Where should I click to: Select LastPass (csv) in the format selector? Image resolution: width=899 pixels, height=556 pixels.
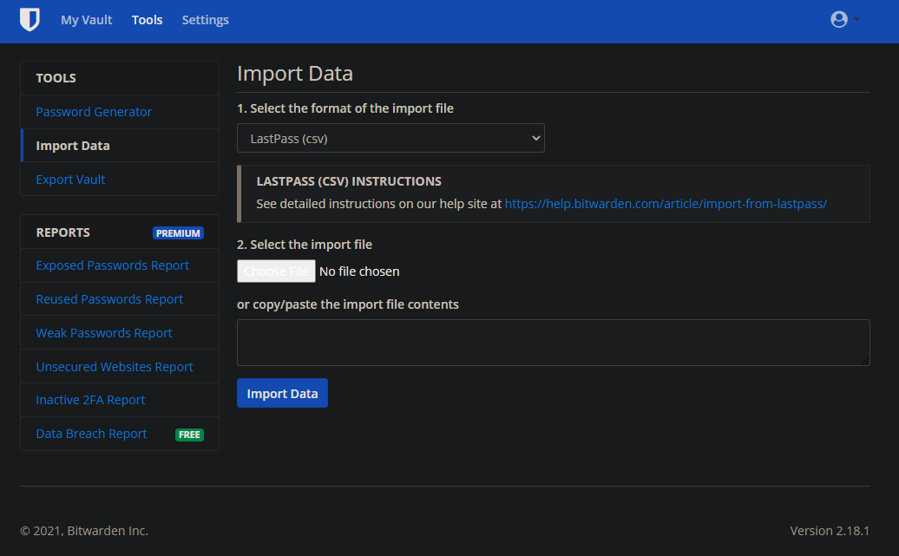click(390, 137)
